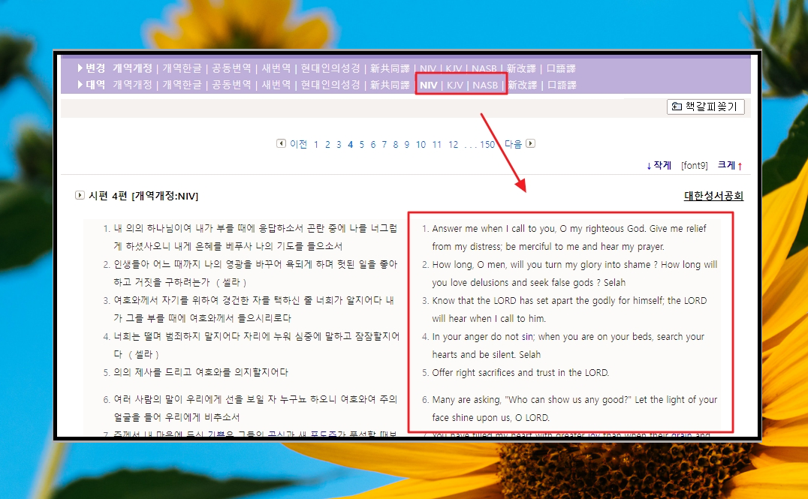Decrease font size with ↓작게
Image resolution: width=808 pixels, height=499 pixels.
click(x=659, y=165)
